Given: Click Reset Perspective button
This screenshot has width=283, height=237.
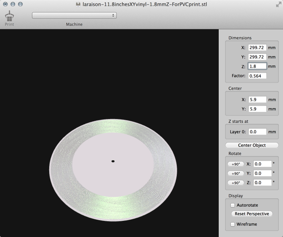Looking at the screenshot, I should [x=252, y=214].
